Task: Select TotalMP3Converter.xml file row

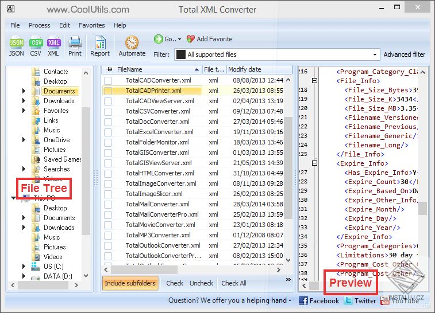Action: point(194,235)
